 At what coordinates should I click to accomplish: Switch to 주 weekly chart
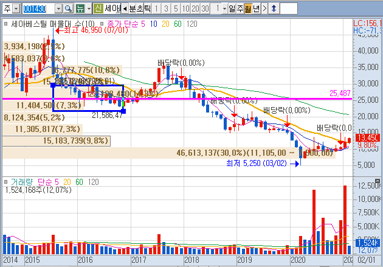pos(240,9)
